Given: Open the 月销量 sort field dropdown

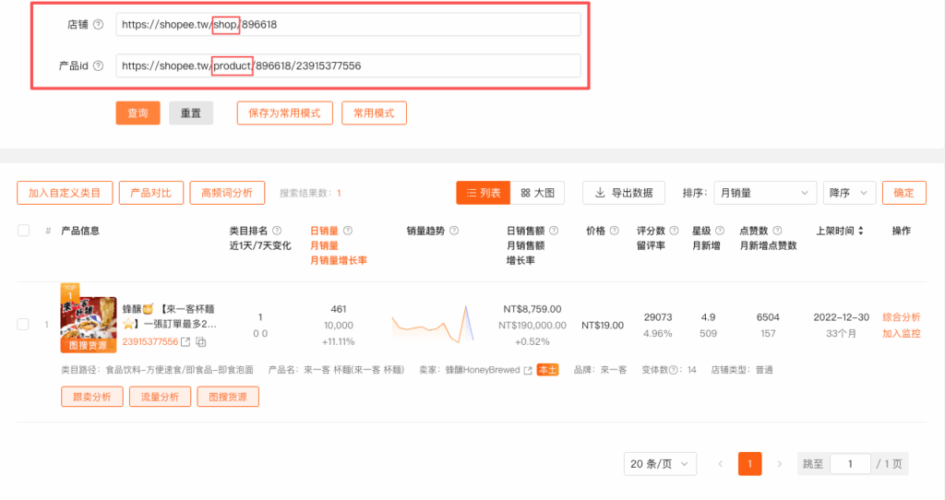Looking at the screenshot, I should [764, 193].
